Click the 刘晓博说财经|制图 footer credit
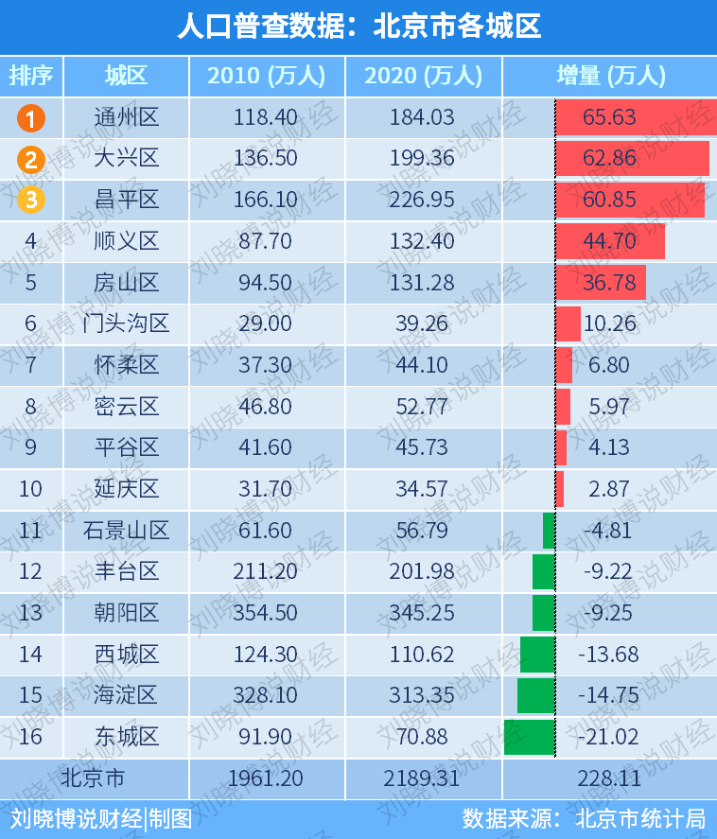This screenshot has height=839, width=717. pos(101,819)
